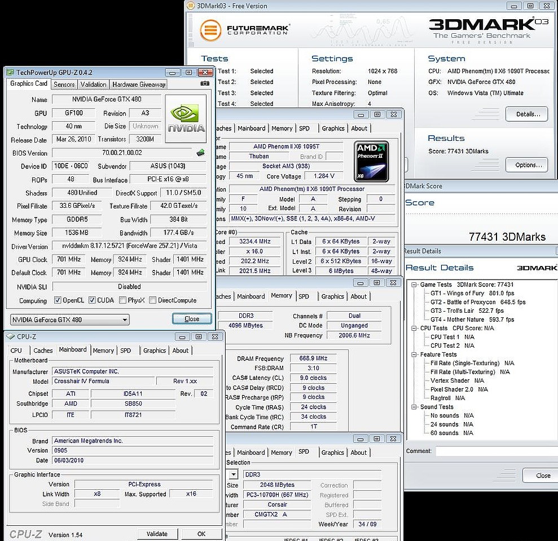Click the Core Voltage value 1.284 V
Screen dimensions: 558x541
tap(324, 176)
